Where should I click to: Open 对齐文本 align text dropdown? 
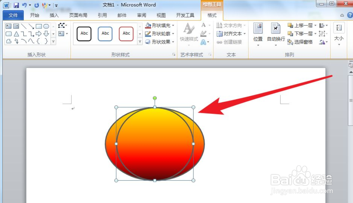(231, 34)
